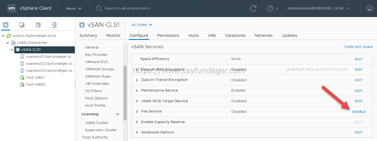The height and width of the screenshot is (141, 377).
Task: Open the Datastores tab
Action: 235,35
